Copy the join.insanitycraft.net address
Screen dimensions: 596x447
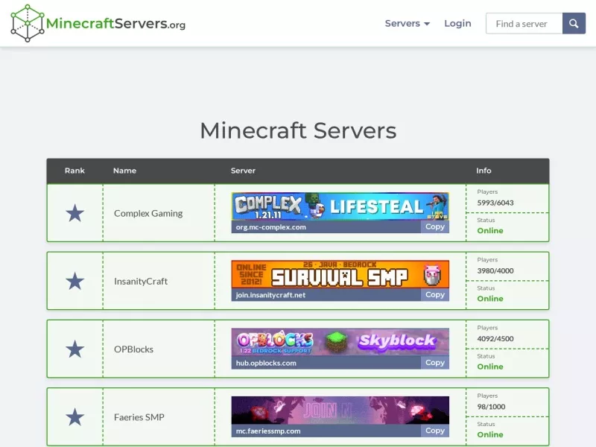point(435,294)
